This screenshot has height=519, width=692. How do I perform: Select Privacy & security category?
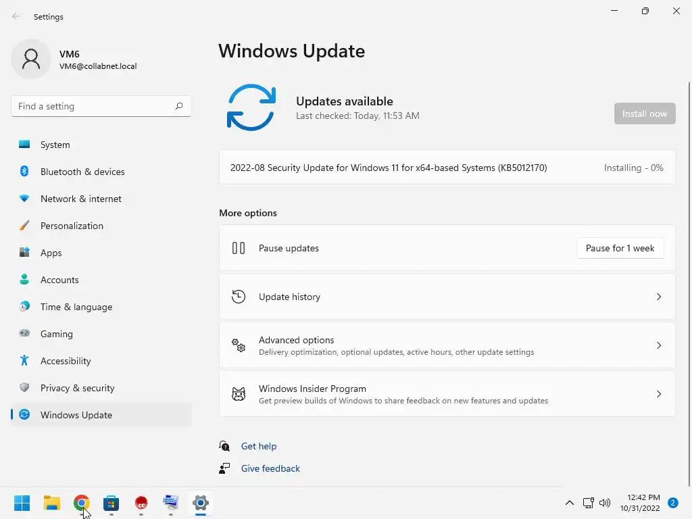click(101, 388)
